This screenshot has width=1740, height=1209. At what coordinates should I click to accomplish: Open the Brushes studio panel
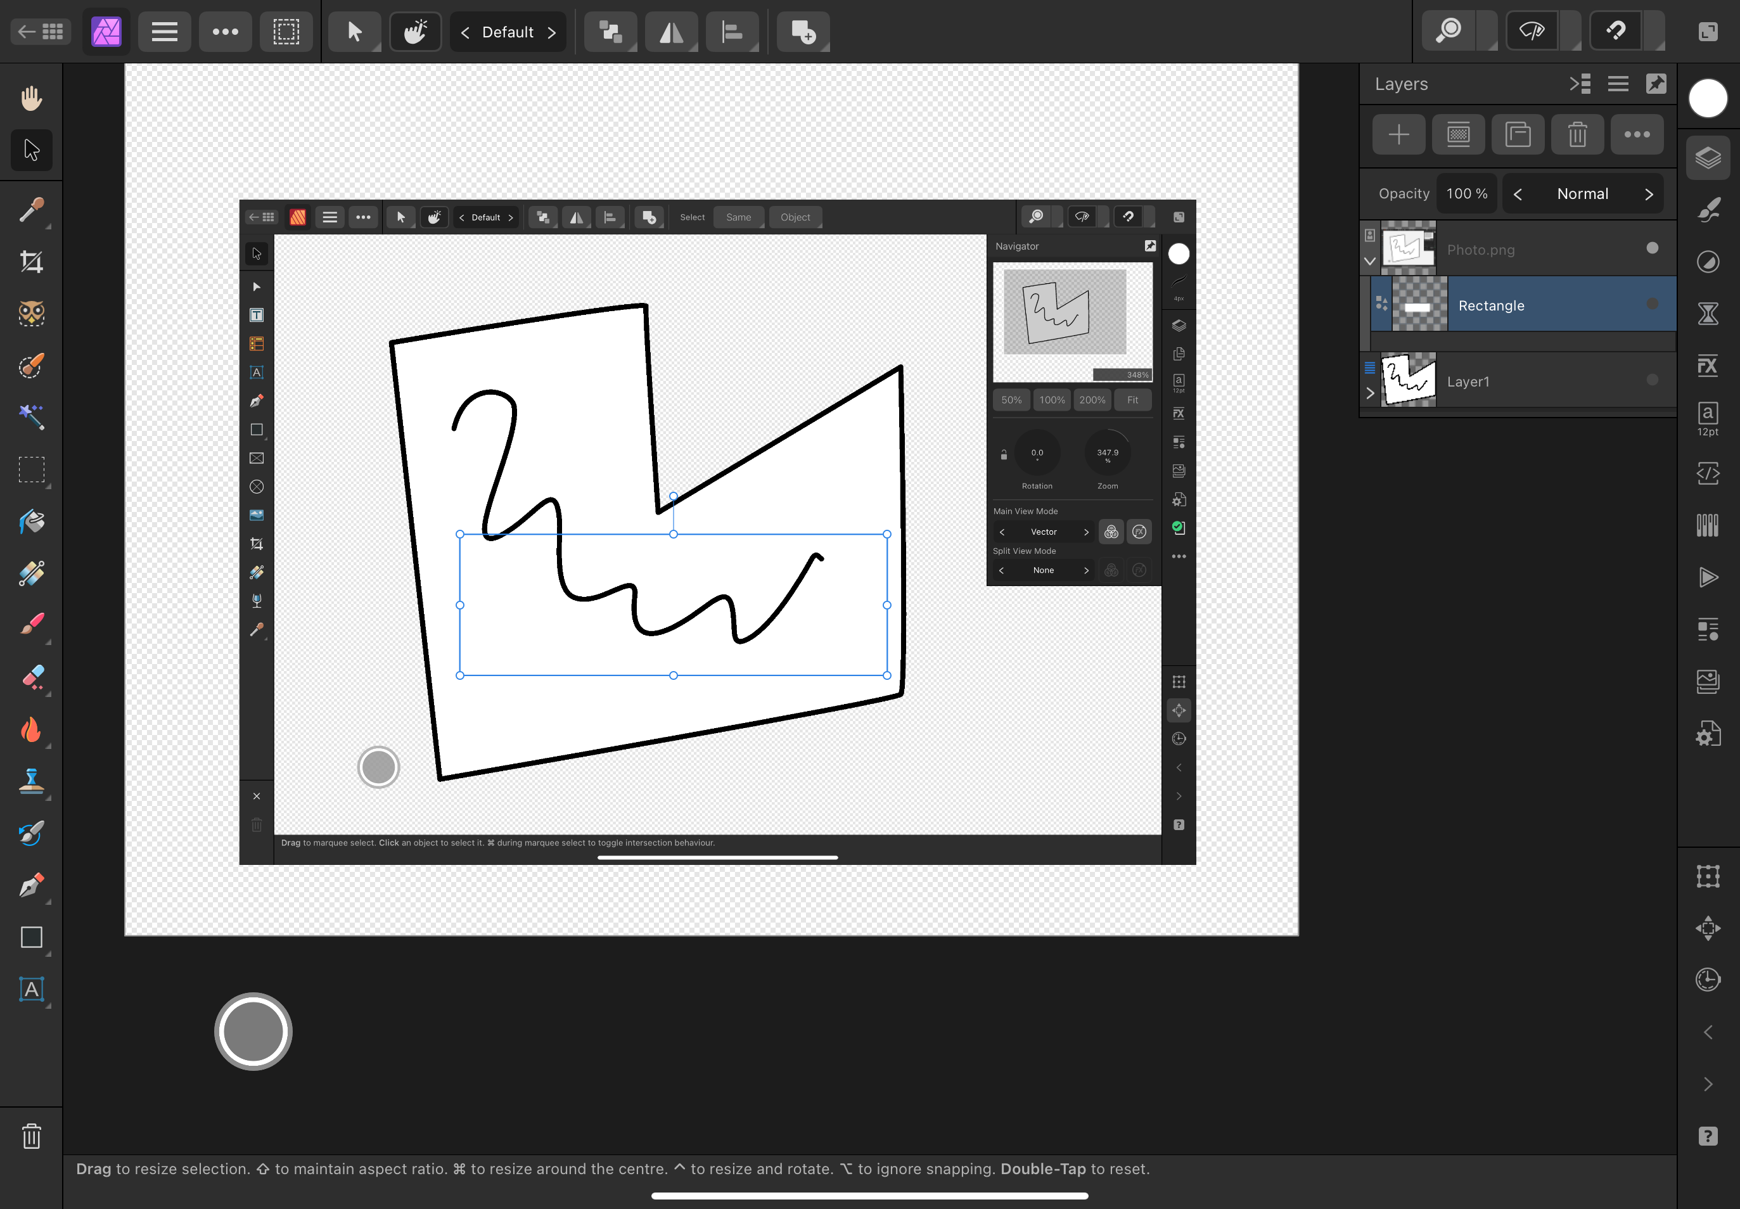coord(1708,210)
